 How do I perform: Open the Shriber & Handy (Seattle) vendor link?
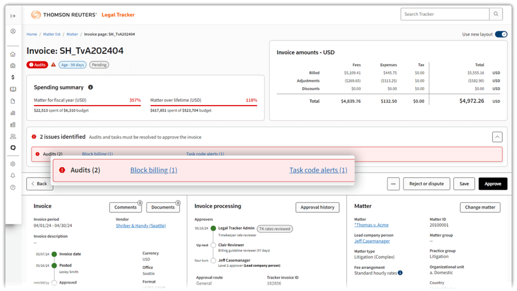[x=141, y=226]
